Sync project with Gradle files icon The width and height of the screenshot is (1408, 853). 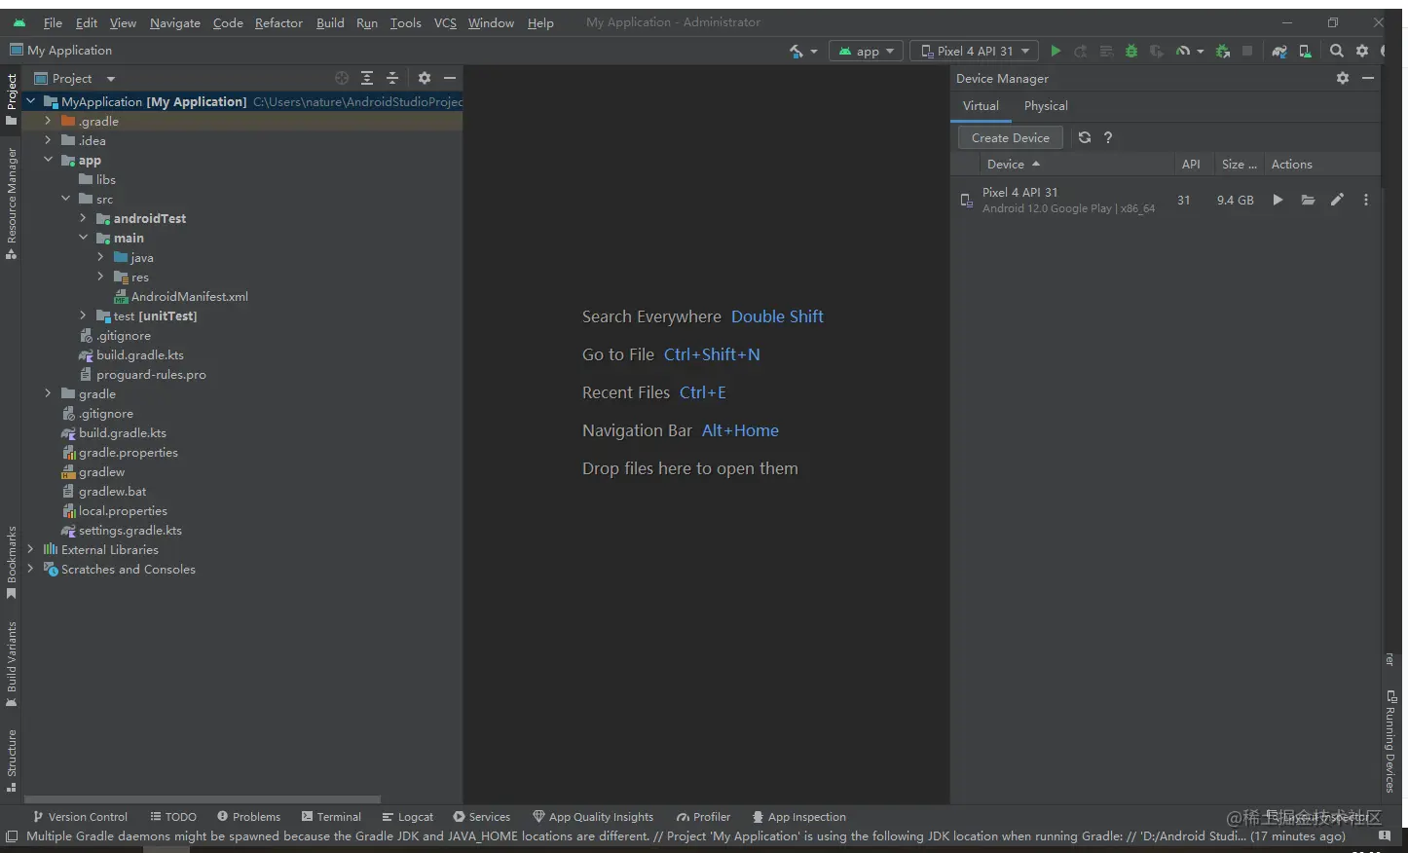pos(1279,51)
